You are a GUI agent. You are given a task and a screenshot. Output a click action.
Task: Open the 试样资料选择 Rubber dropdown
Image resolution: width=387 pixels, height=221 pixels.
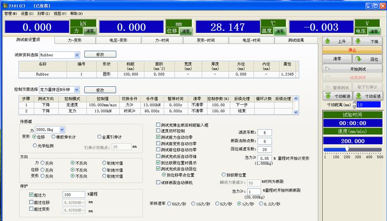tap(77, 55)
